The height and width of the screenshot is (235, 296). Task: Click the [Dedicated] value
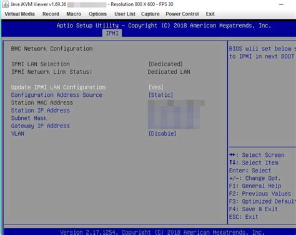pos(165,64)
